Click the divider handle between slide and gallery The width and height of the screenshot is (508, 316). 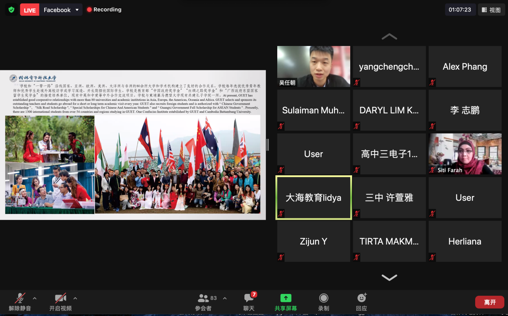[x=268, y=145]
